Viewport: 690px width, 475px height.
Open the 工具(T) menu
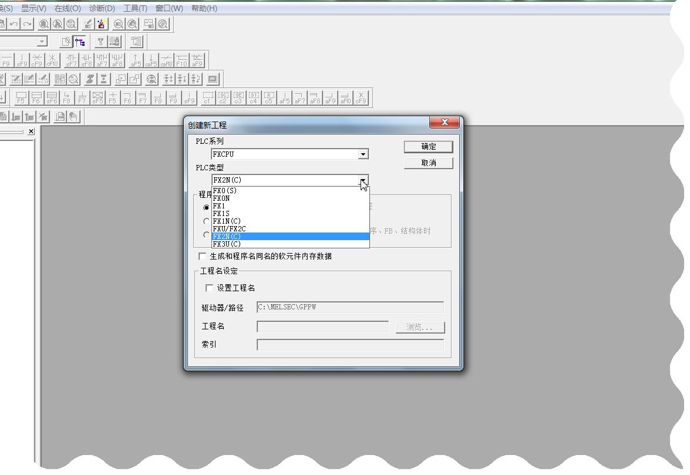point(135,8)
